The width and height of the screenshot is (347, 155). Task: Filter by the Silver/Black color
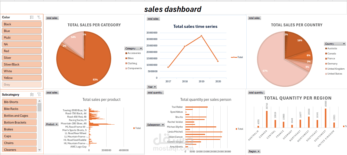[22, 64]
